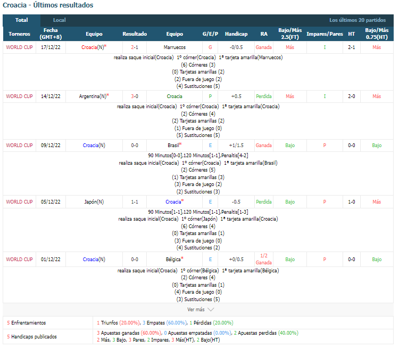
Task: Select the Fecha (GMT+8) column header
Action: 51,34
